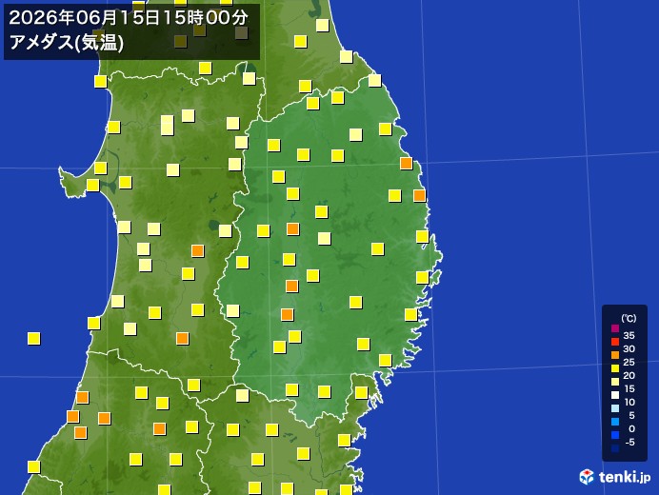
Task: Click the legend value -5
Action: pyautogui.click(x=630, y=442)
